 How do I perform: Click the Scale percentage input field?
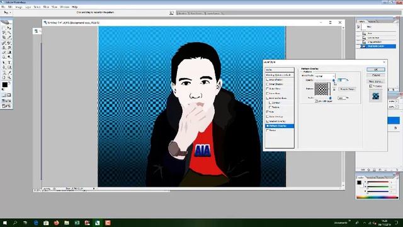click(x=341, y=98)
